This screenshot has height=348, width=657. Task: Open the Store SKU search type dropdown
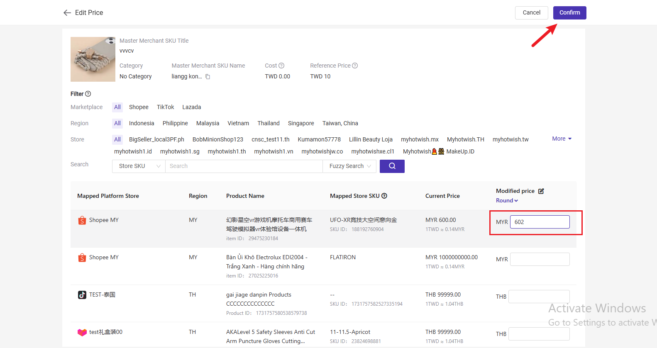point(139,166)
